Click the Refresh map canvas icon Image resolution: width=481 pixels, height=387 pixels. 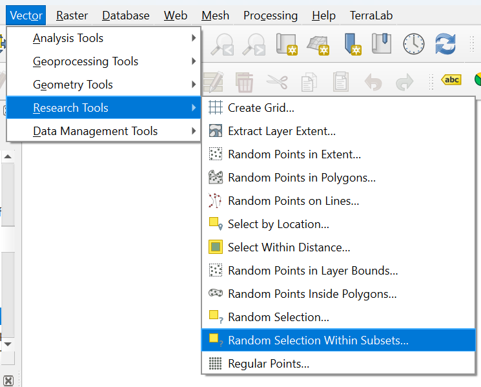tap(445, 44)
